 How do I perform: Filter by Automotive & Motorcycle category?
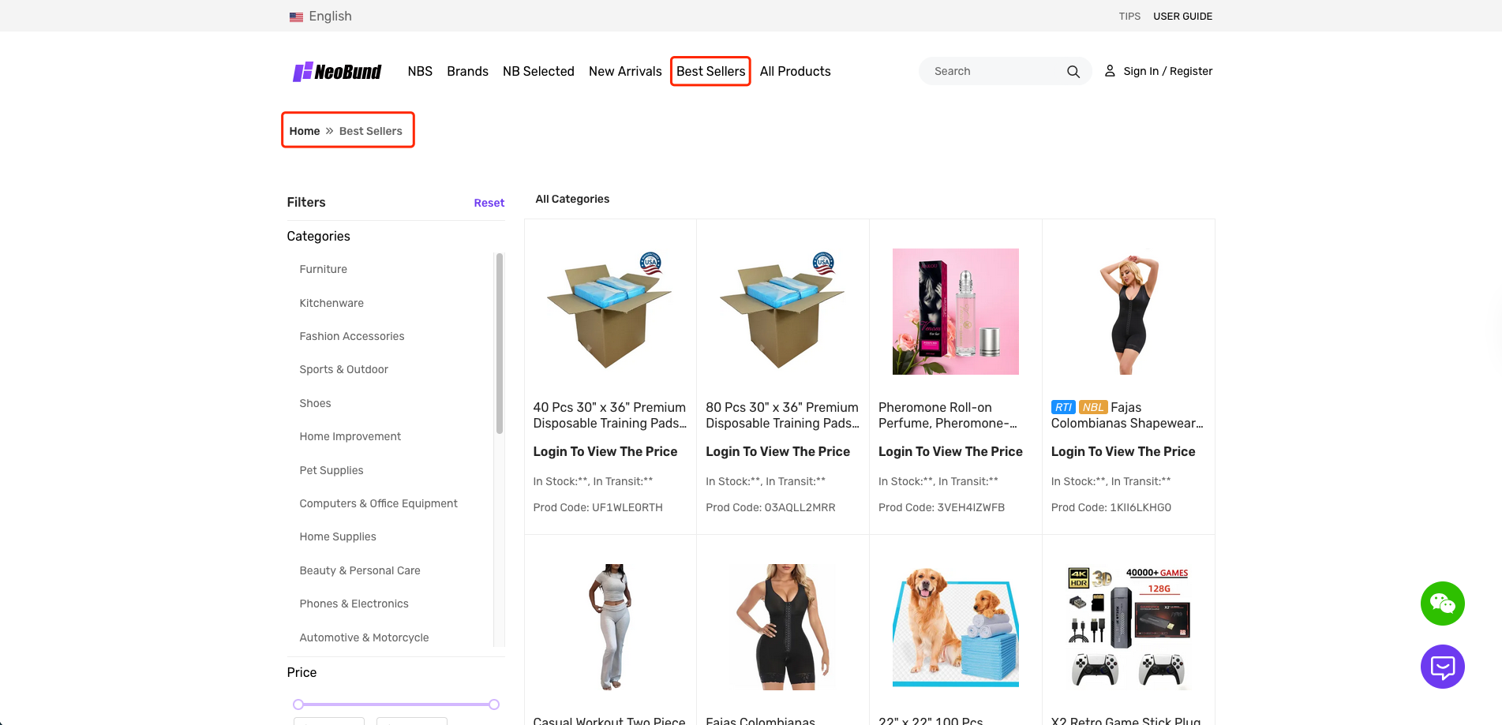[x=364, y=637]
